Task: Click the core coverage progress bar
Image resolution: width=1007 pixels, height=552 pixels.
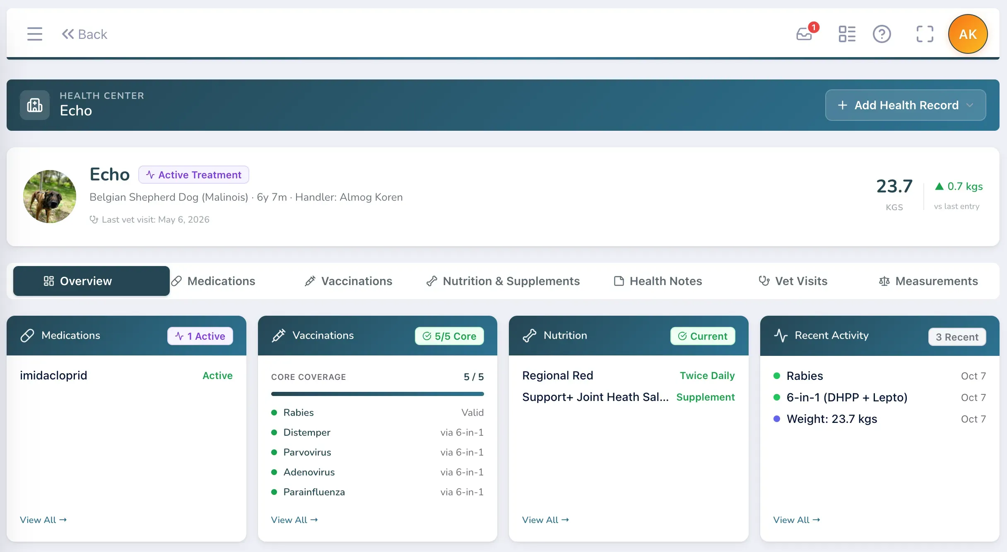Action: pyautogui.click(x=378, y=394)
